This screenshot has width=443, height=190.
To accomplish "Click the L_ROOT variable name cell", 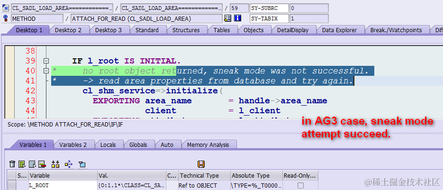I will [63, 186].
